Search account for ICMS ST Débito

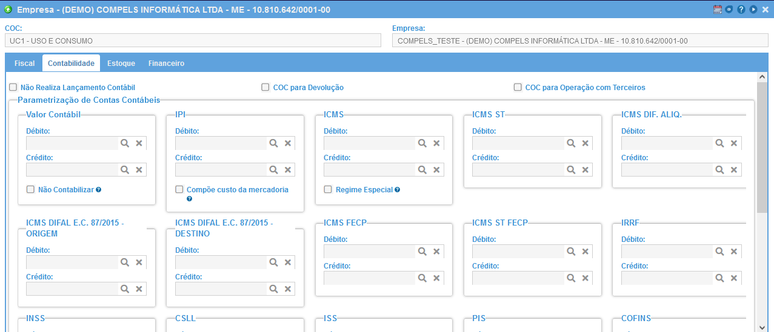point(570,143)
